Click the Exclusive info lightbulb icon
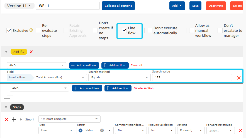This screenshot has height=138, width=246. point(31,30)
